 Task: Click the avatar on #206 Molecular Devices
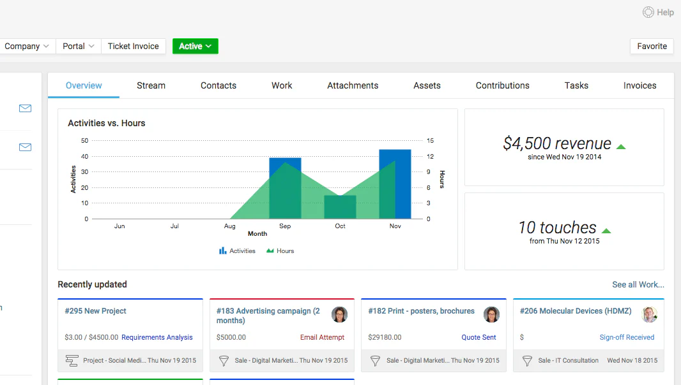point(649,314)
